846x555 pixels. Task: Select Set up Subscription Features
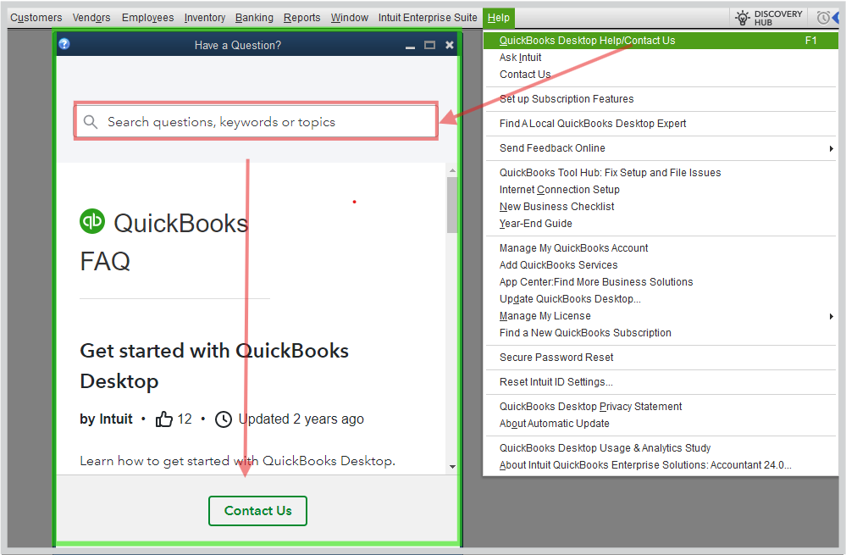(x=661, y=99)
